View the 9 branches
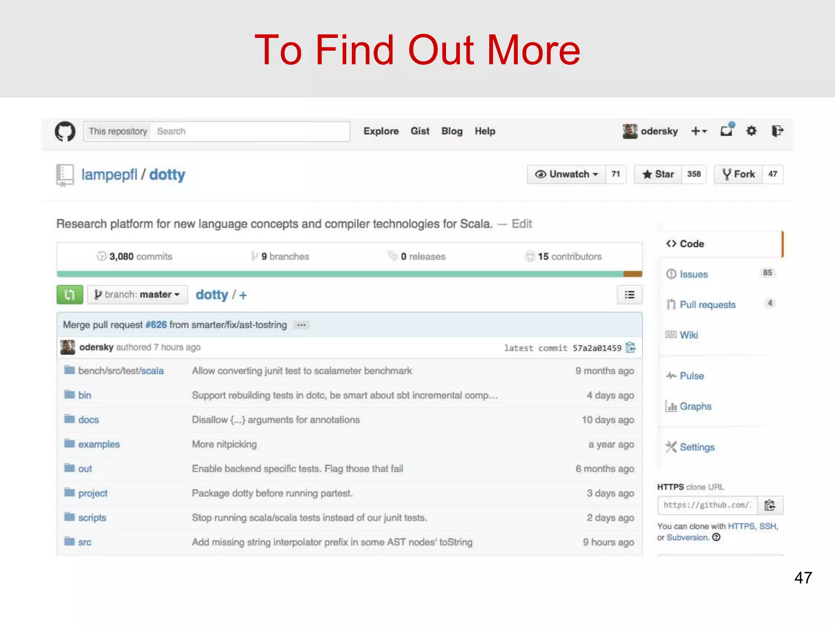The height and width of the screenshot is (626, 835). (281, 256)
